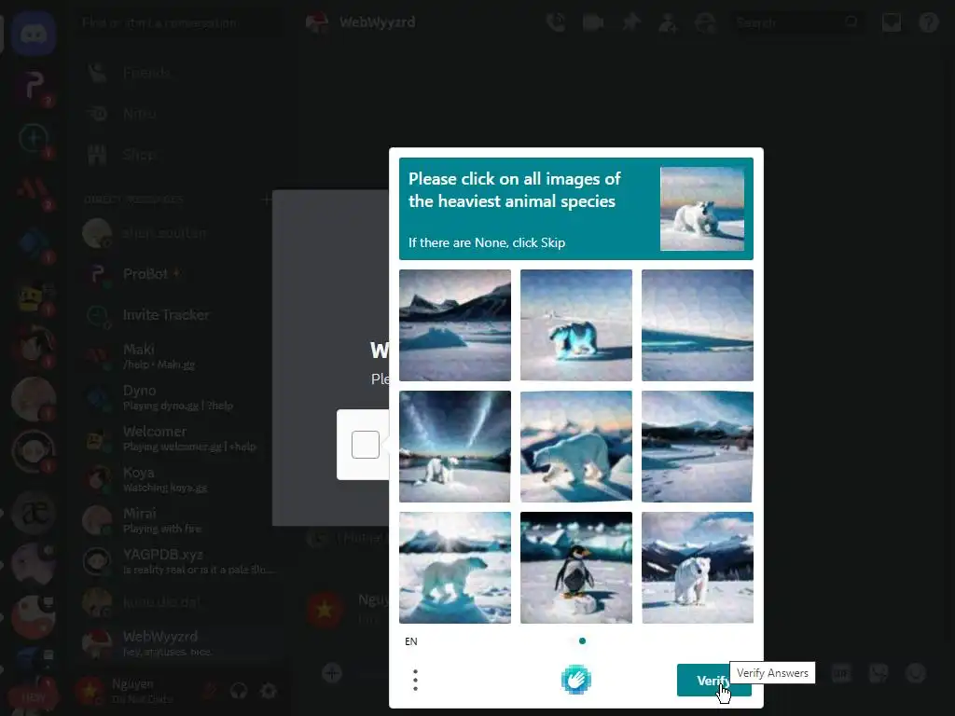This screenshot has width=955, height=716.
Task: Click the hCaptcha hand logo
Action: 576,680
